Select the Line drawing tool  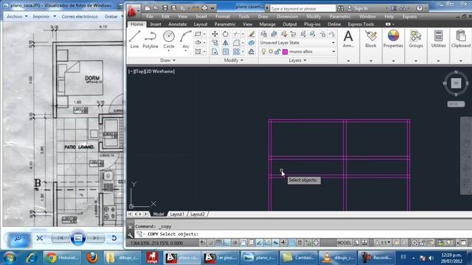[134, 39]
